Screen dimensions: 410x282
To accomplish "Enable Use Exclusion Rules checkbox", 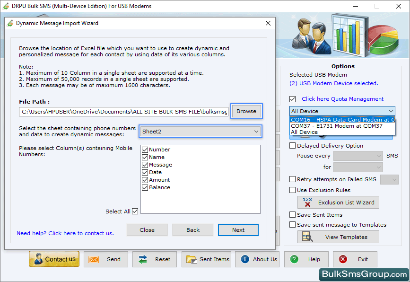I will click(x=293, y=190).
